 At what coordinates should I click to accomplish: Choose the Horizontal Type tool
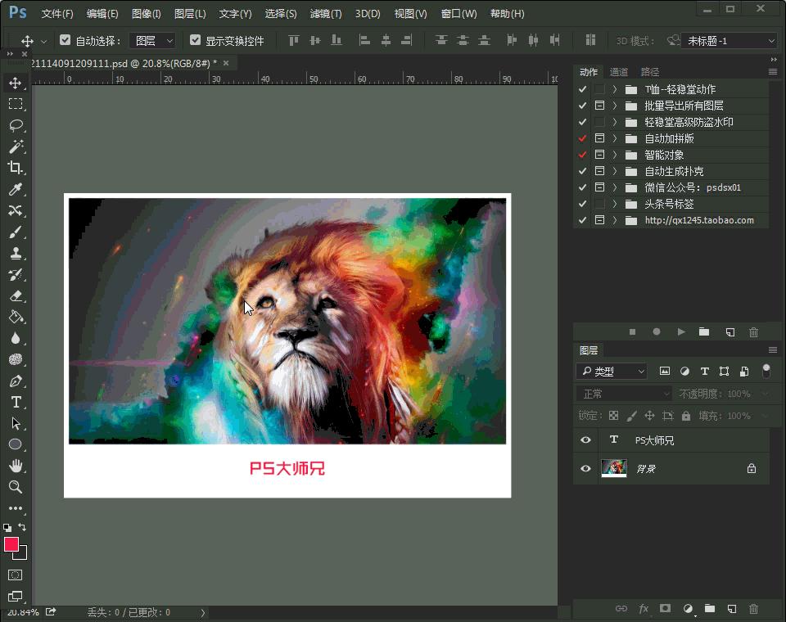click(16, 402)
